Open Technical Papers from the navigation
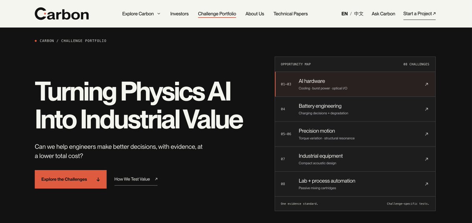 point(291,14)
